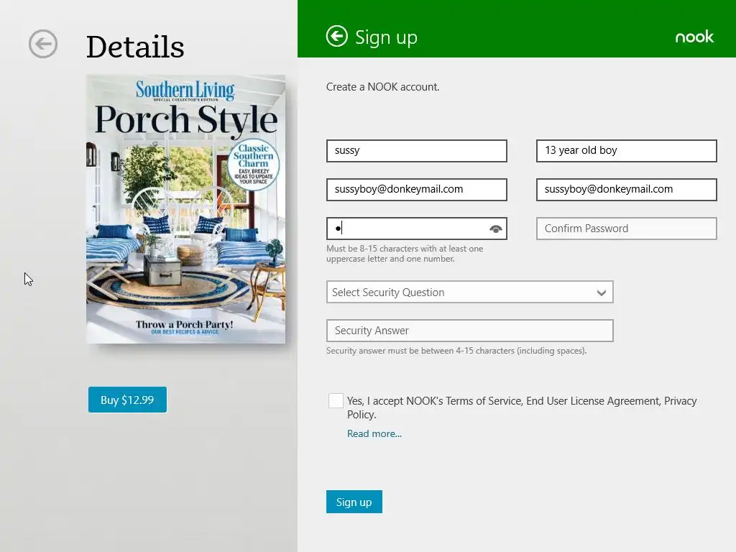Click the gray back arrow beside Details

42,44
